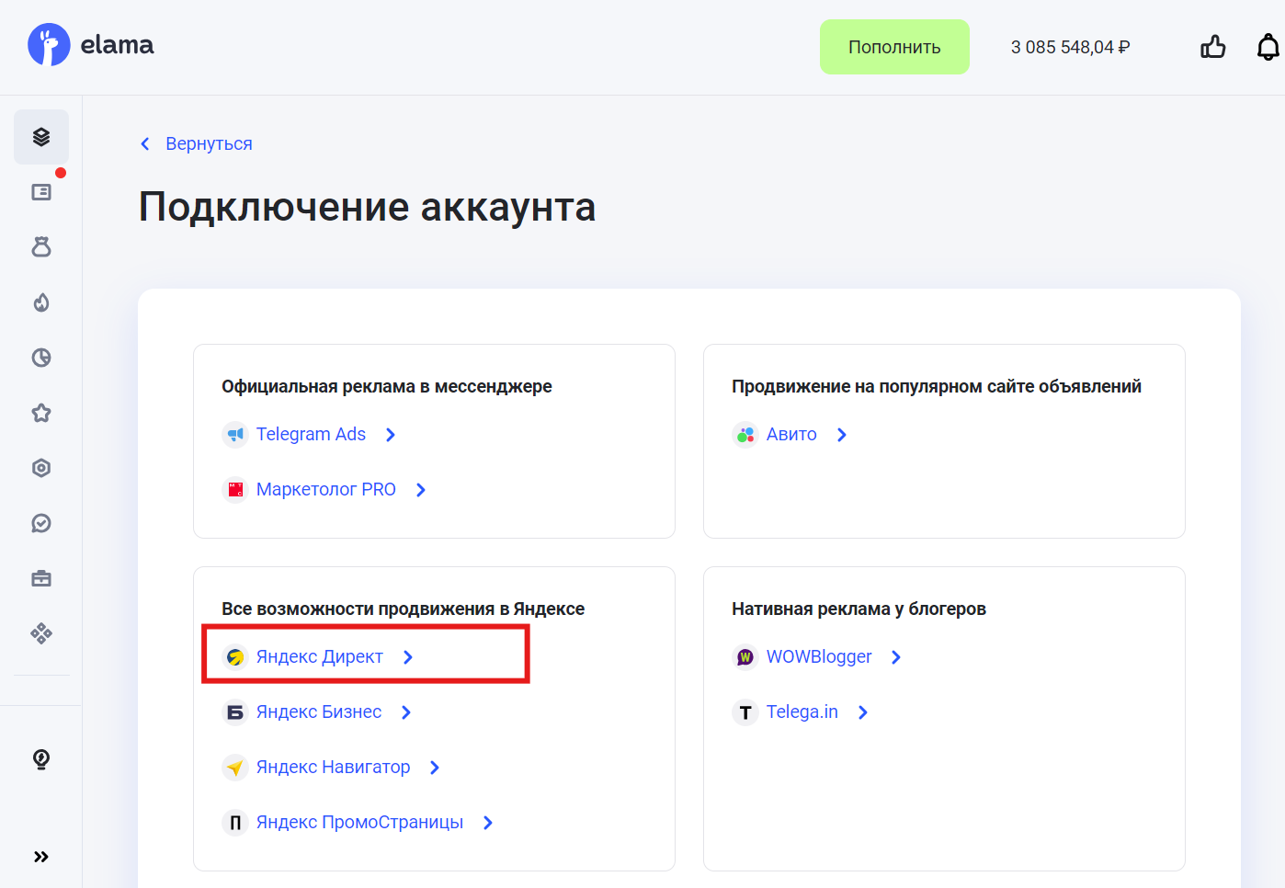Open the Яндекс Навигатор link

(x=334, y=767)
